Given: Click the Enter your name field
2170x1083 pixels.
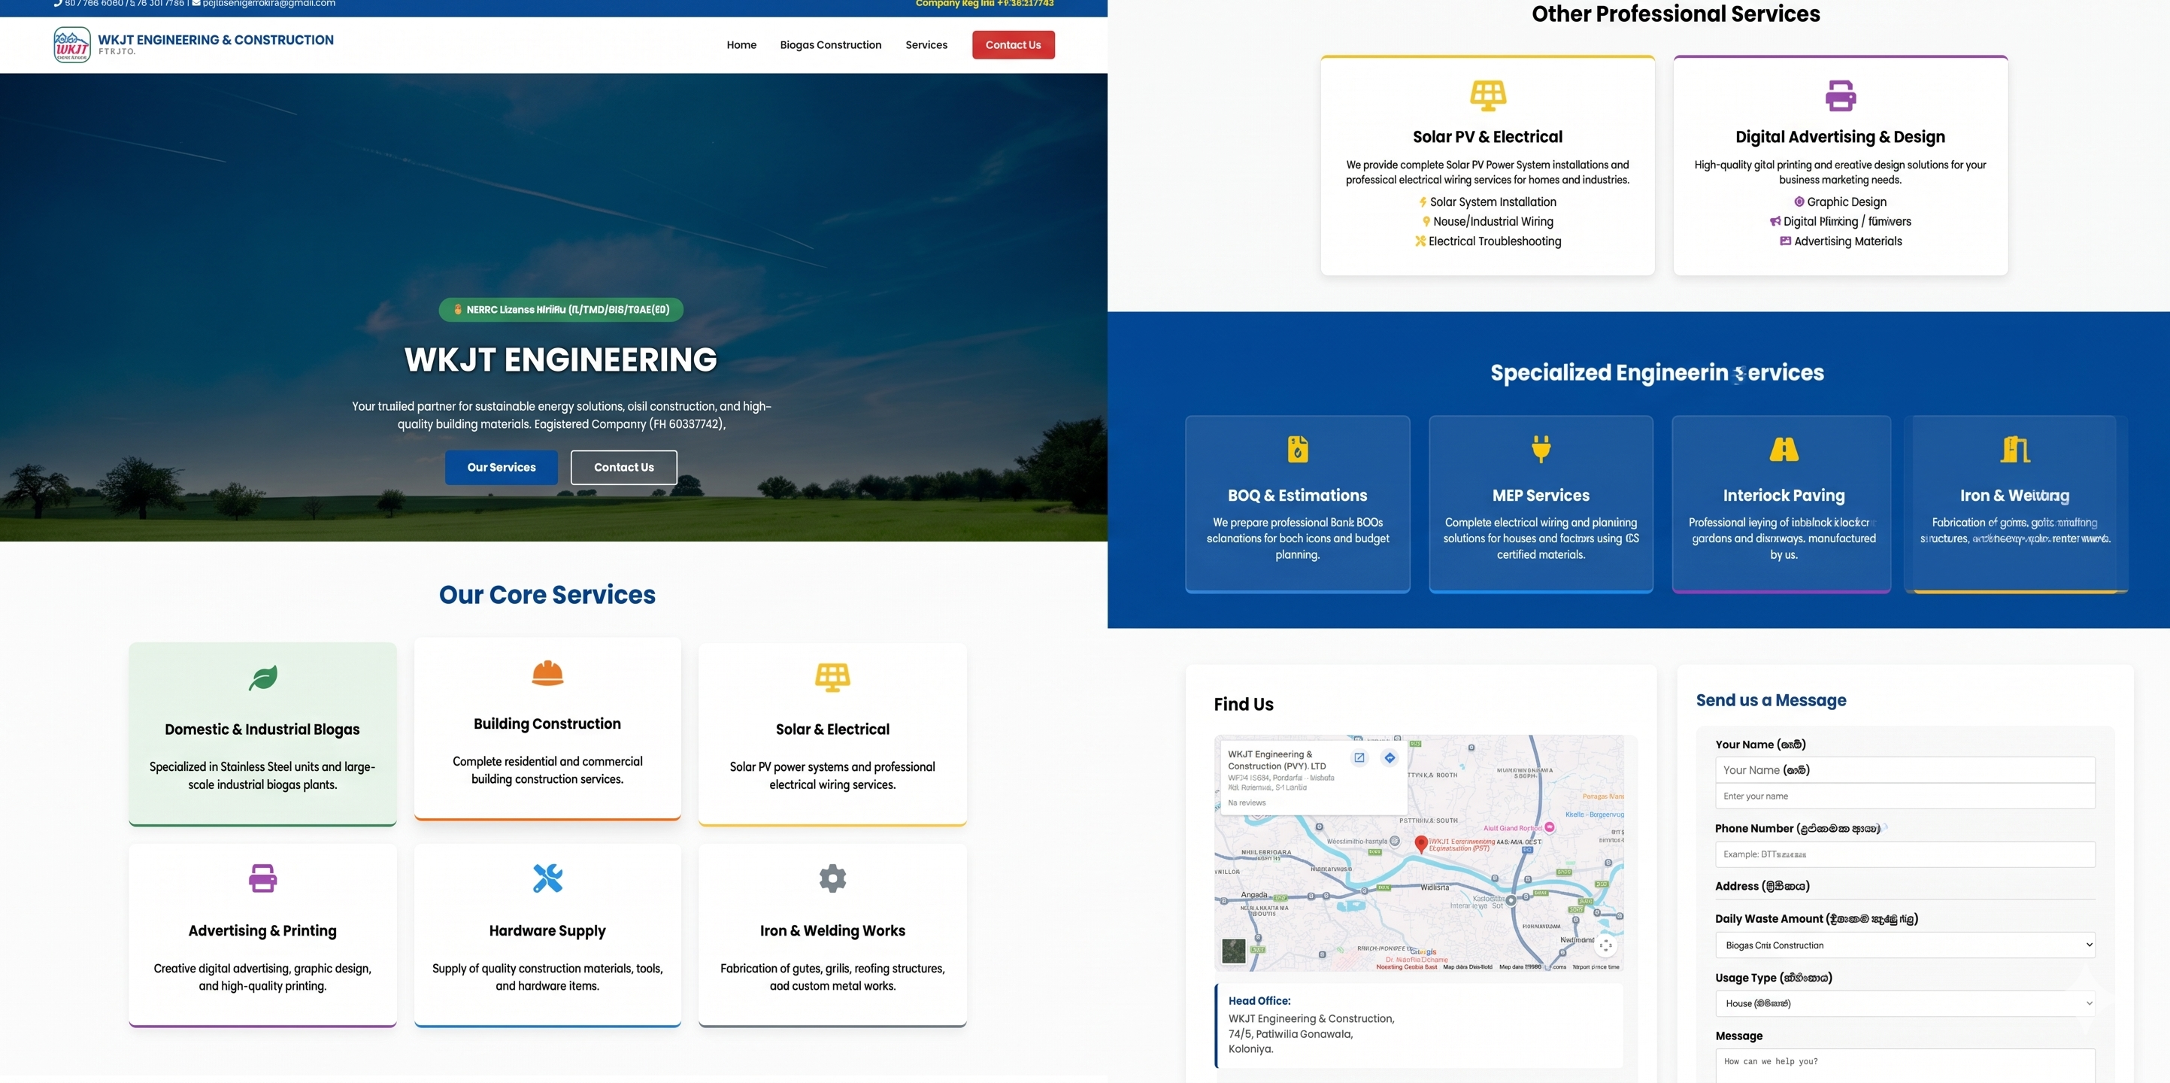Looking at the screenshot, I should coord(1905,796).
